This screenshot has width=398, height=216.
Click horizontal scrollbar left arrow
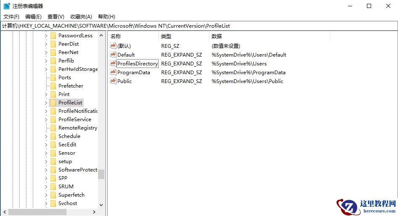click(x=5, y=212)
